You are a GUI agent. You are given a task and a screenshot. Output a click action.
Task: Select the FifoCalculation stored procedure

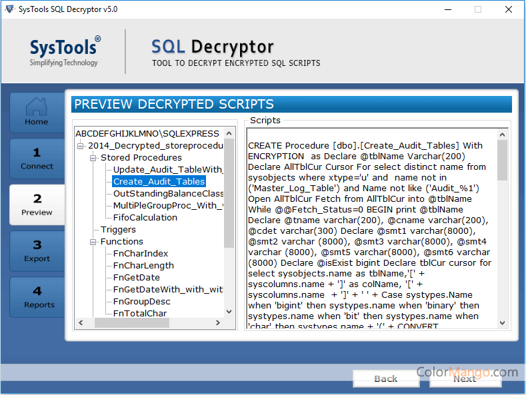(145, 217)
